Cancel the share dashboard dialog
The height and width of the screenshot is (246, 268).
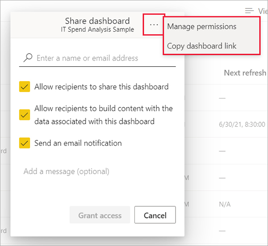[155, 215]
